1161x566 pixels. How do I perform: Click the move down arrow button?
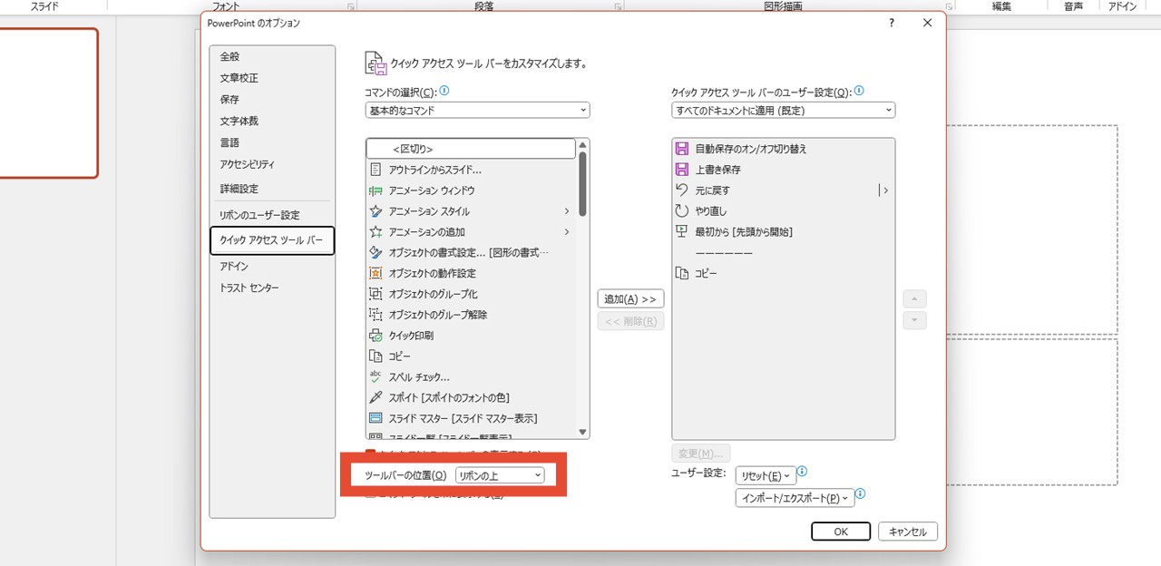click(x=915, y=320)
